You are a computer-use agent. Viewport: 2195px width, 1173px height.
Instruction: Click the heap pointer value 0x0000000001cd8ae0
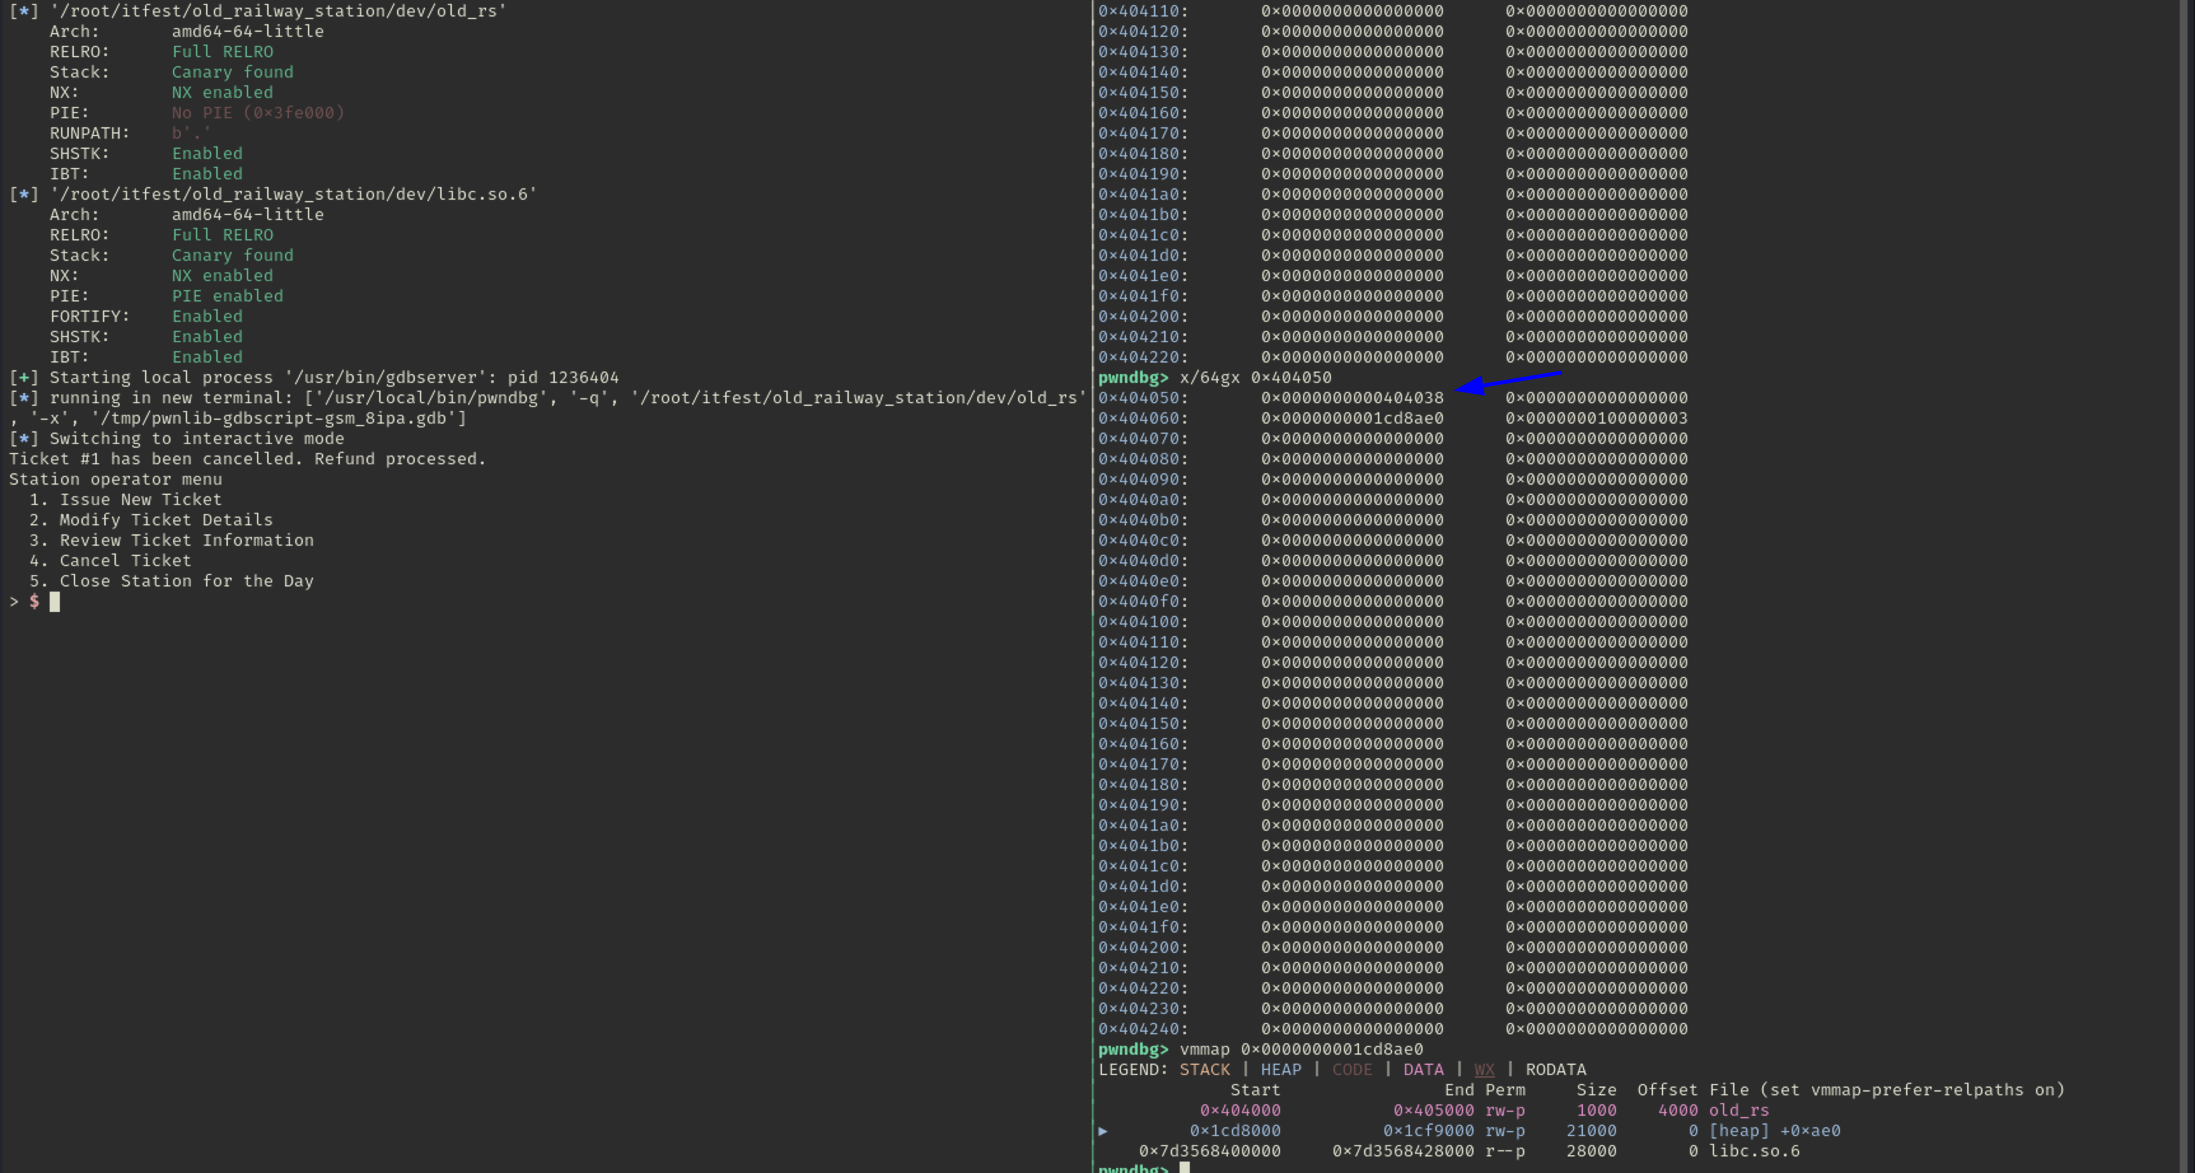pos(1351,419)
